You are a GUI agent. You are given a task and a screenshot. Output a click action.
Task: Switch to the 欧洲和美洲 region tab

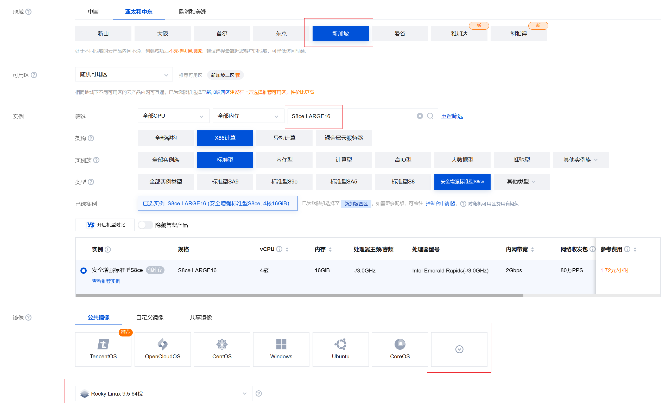(193, 12)
